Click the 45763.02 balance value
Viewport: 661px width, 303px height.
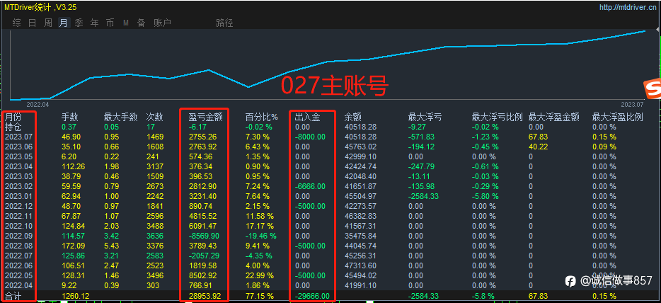(360, 147)
